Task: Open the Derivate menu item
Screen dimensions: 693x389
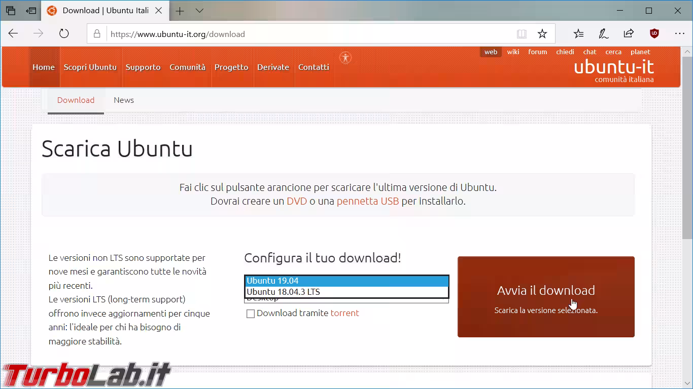Action: tap(273, 67)
